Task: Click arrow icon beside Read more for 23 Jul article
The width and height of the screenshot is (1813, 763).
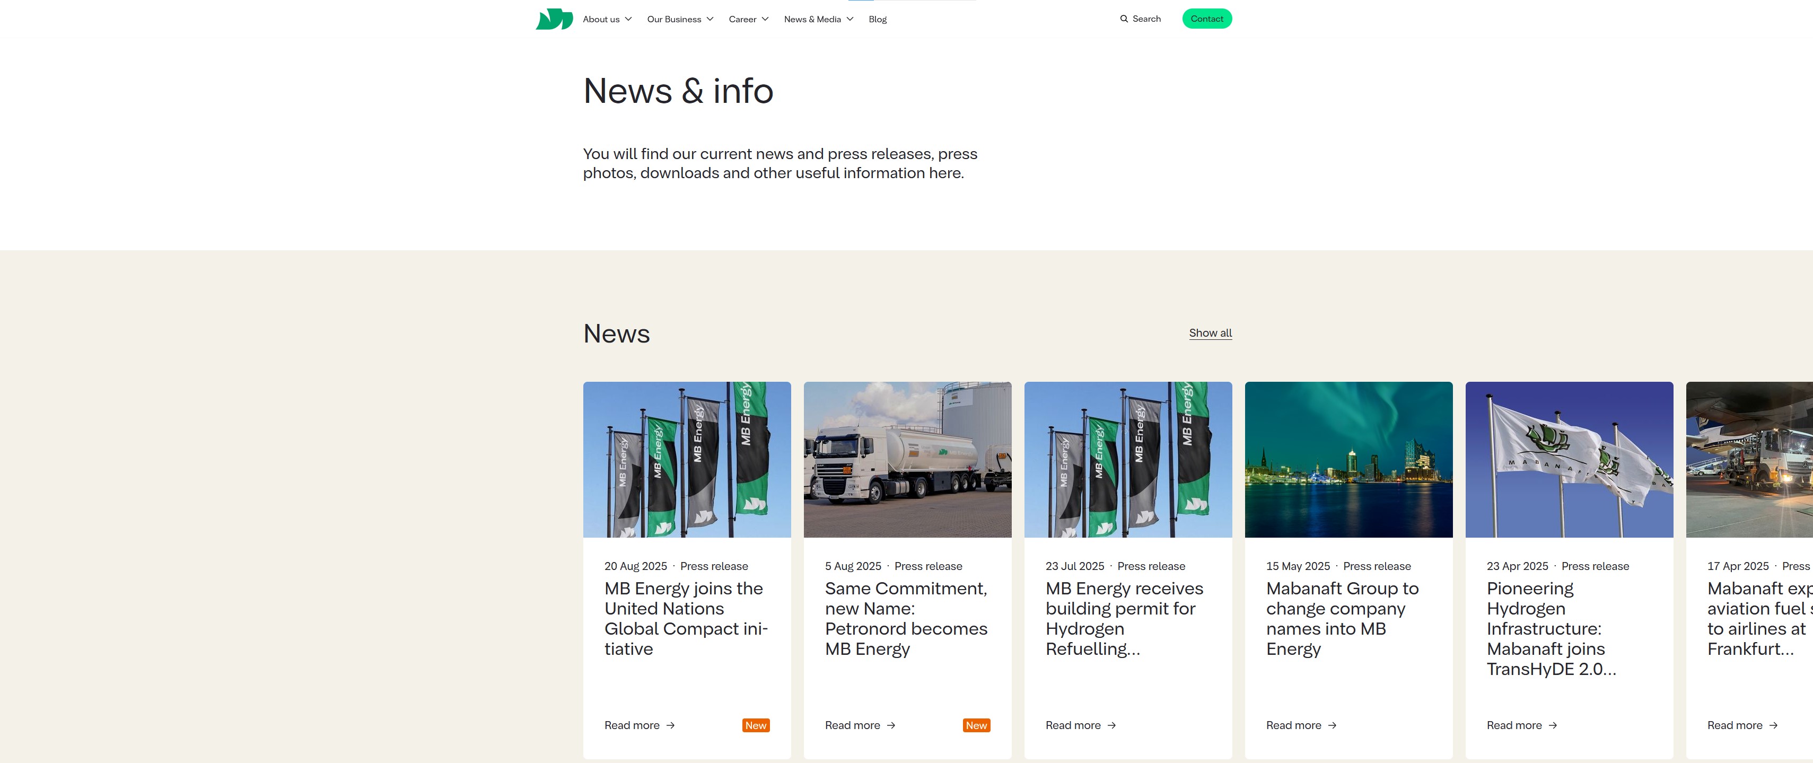Action: point(1111,725)
